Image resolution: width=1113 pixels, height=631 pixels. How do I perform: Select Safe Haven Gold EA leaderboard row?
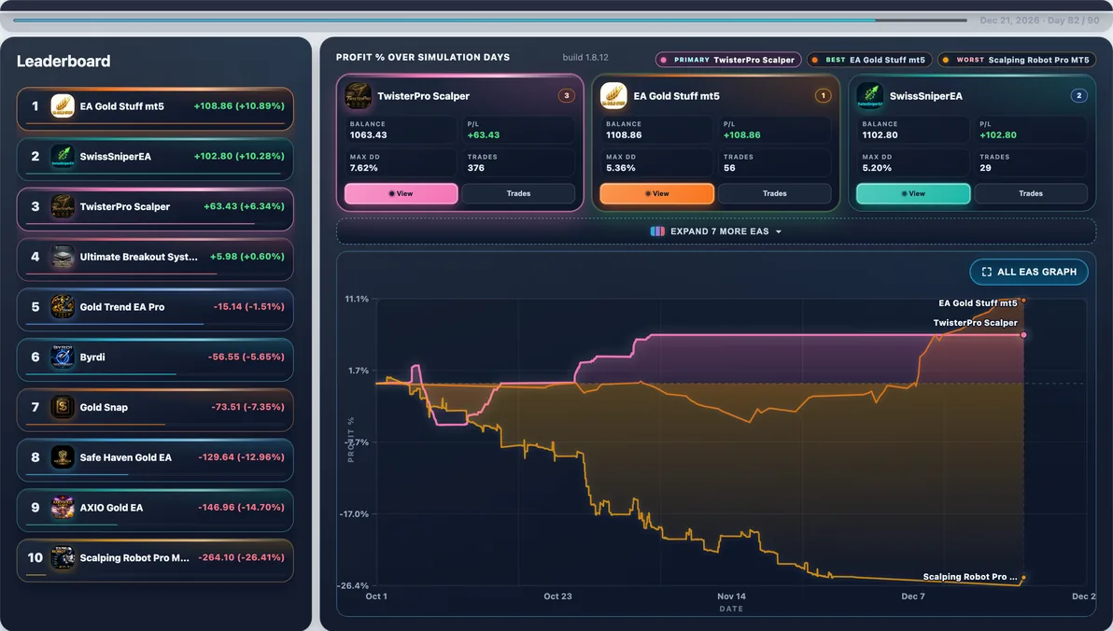click(155, 459)
